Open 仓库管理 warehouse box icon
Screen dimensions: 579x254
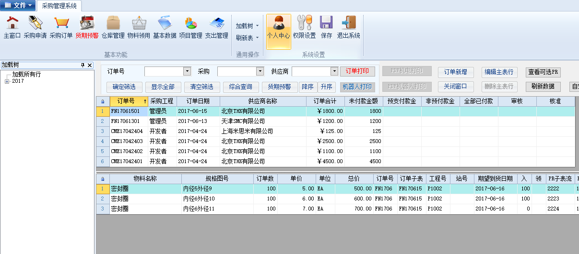(x=113, y=27)
